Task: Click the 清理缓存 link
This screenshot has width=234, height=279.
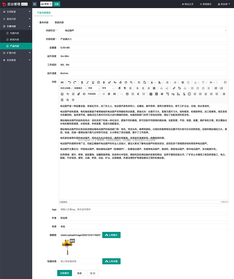Action: (206, 4)
